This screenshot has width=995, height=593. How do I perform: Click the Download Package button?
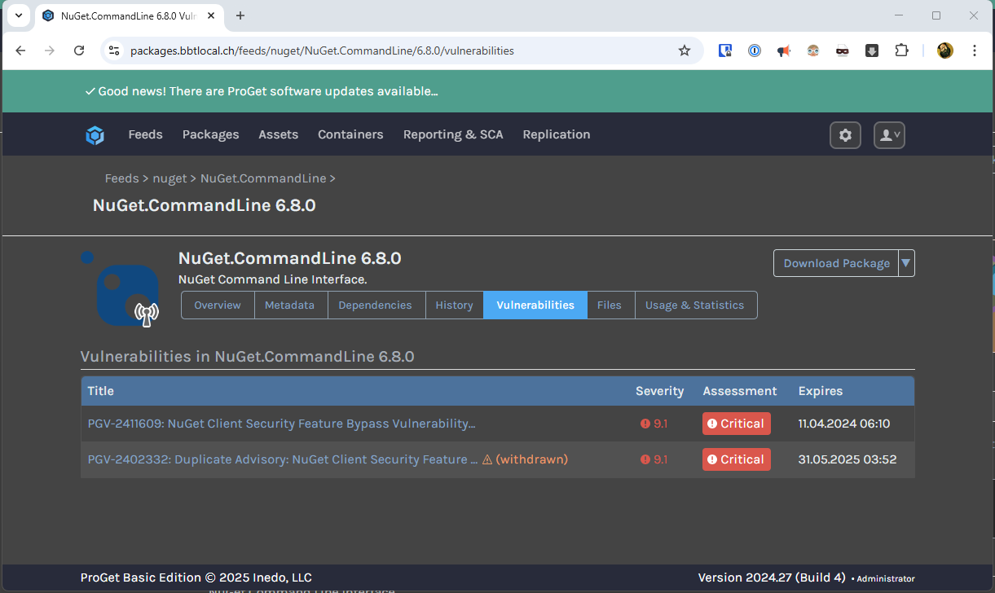836,263
